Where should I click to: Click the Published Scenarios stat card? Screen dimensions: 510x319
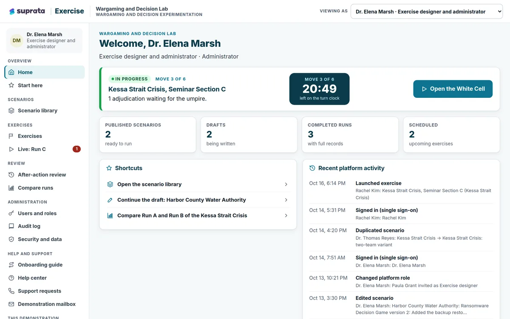pyautogui.click(x=147, y=135)
